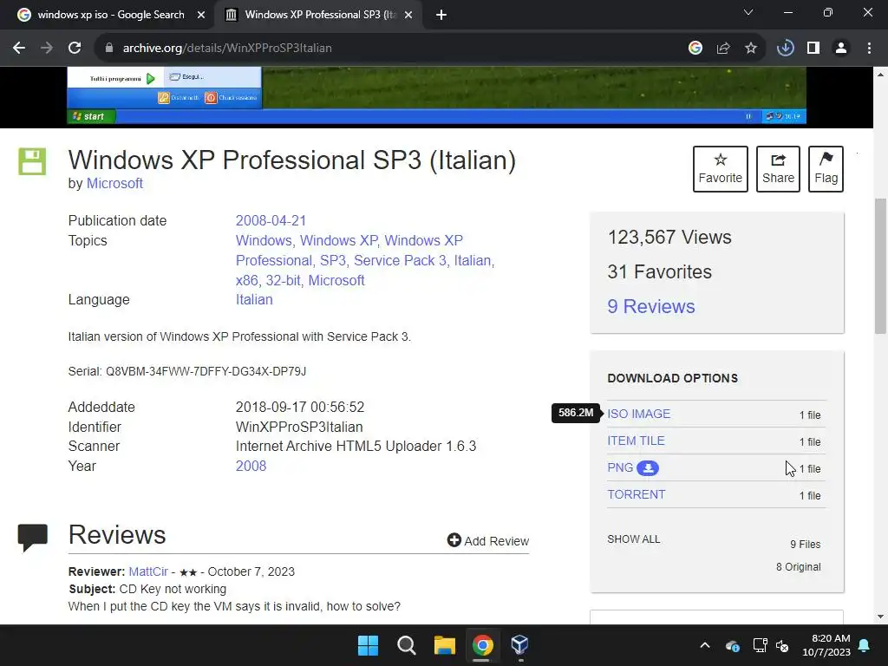Viewport: 888px width, 666px height.
Task: Click the OneDrive cloud tray icon
Action: point(732,645)
